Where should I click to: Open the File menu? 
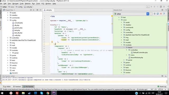[1, 4]
